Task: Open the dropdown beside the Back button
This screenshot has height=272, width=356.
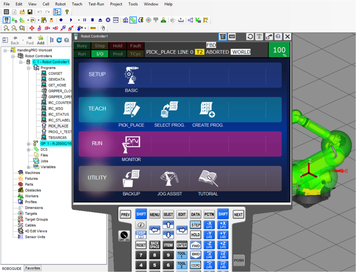Action: pos(23,40)
